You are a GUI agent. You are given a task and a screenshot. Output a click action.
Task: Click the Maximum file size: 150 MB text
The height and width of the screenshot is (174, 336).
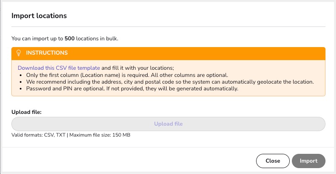pos(100,135)
